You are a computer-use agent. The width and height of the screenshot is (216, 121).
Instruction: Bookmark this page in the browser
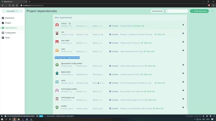pyautogui.click(x=17, y=5)
